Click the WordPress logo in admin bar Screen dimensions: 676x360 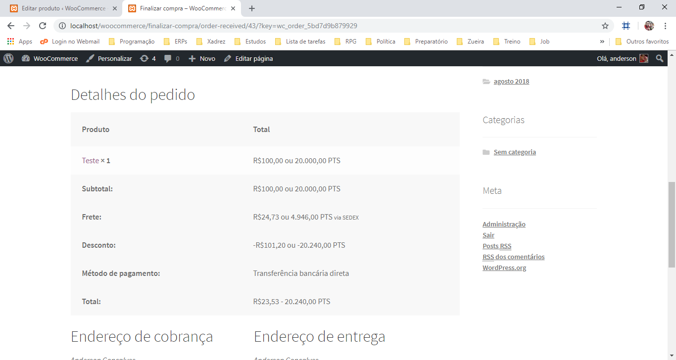pyautogui.click(x=8, y=58)
